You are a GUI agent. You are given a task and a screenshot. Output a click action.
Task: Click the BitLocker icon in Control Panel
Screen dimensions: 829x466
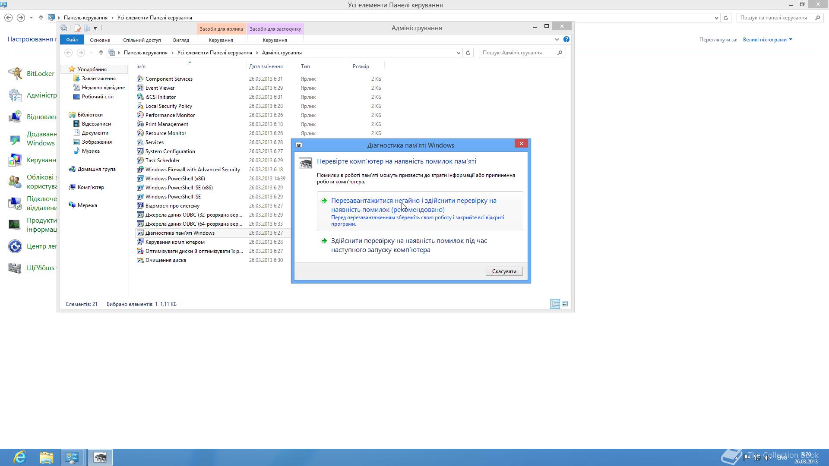pyautogui.click(x=15, y=74)
